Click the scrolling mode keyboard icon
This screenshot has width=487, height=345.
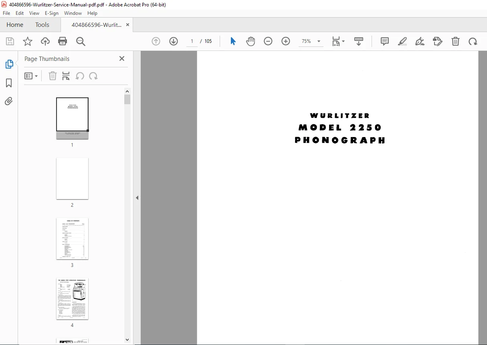click(x=359, y=41)
